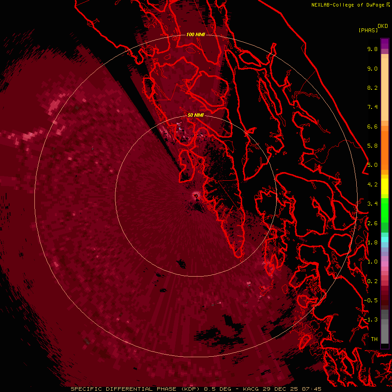392x392 pixels.
Task: Click the 5.0 scale value
Action: tap(372, 165)
